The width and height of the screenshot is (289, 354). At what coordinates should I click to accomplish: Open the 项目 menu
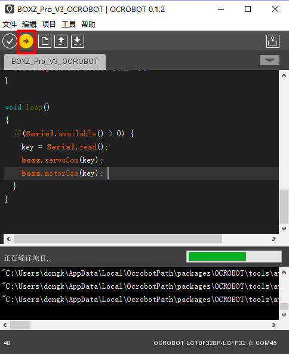(49, 24)
